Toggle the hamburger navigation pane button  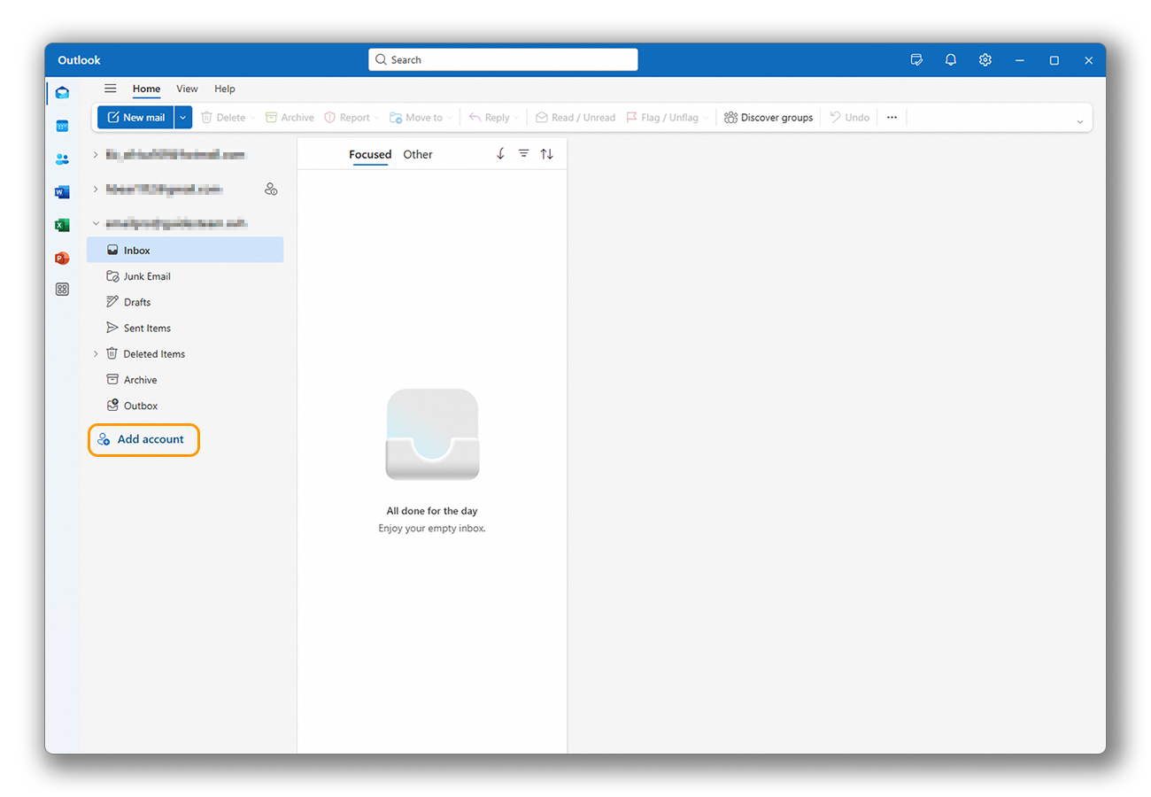pyautogui.click(x=111, y=89)
